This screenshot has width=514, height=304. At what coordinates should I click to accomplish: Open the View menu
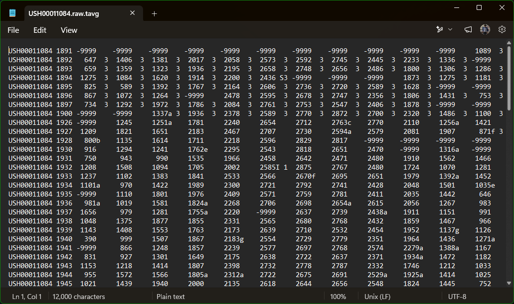tap(69, 30)
